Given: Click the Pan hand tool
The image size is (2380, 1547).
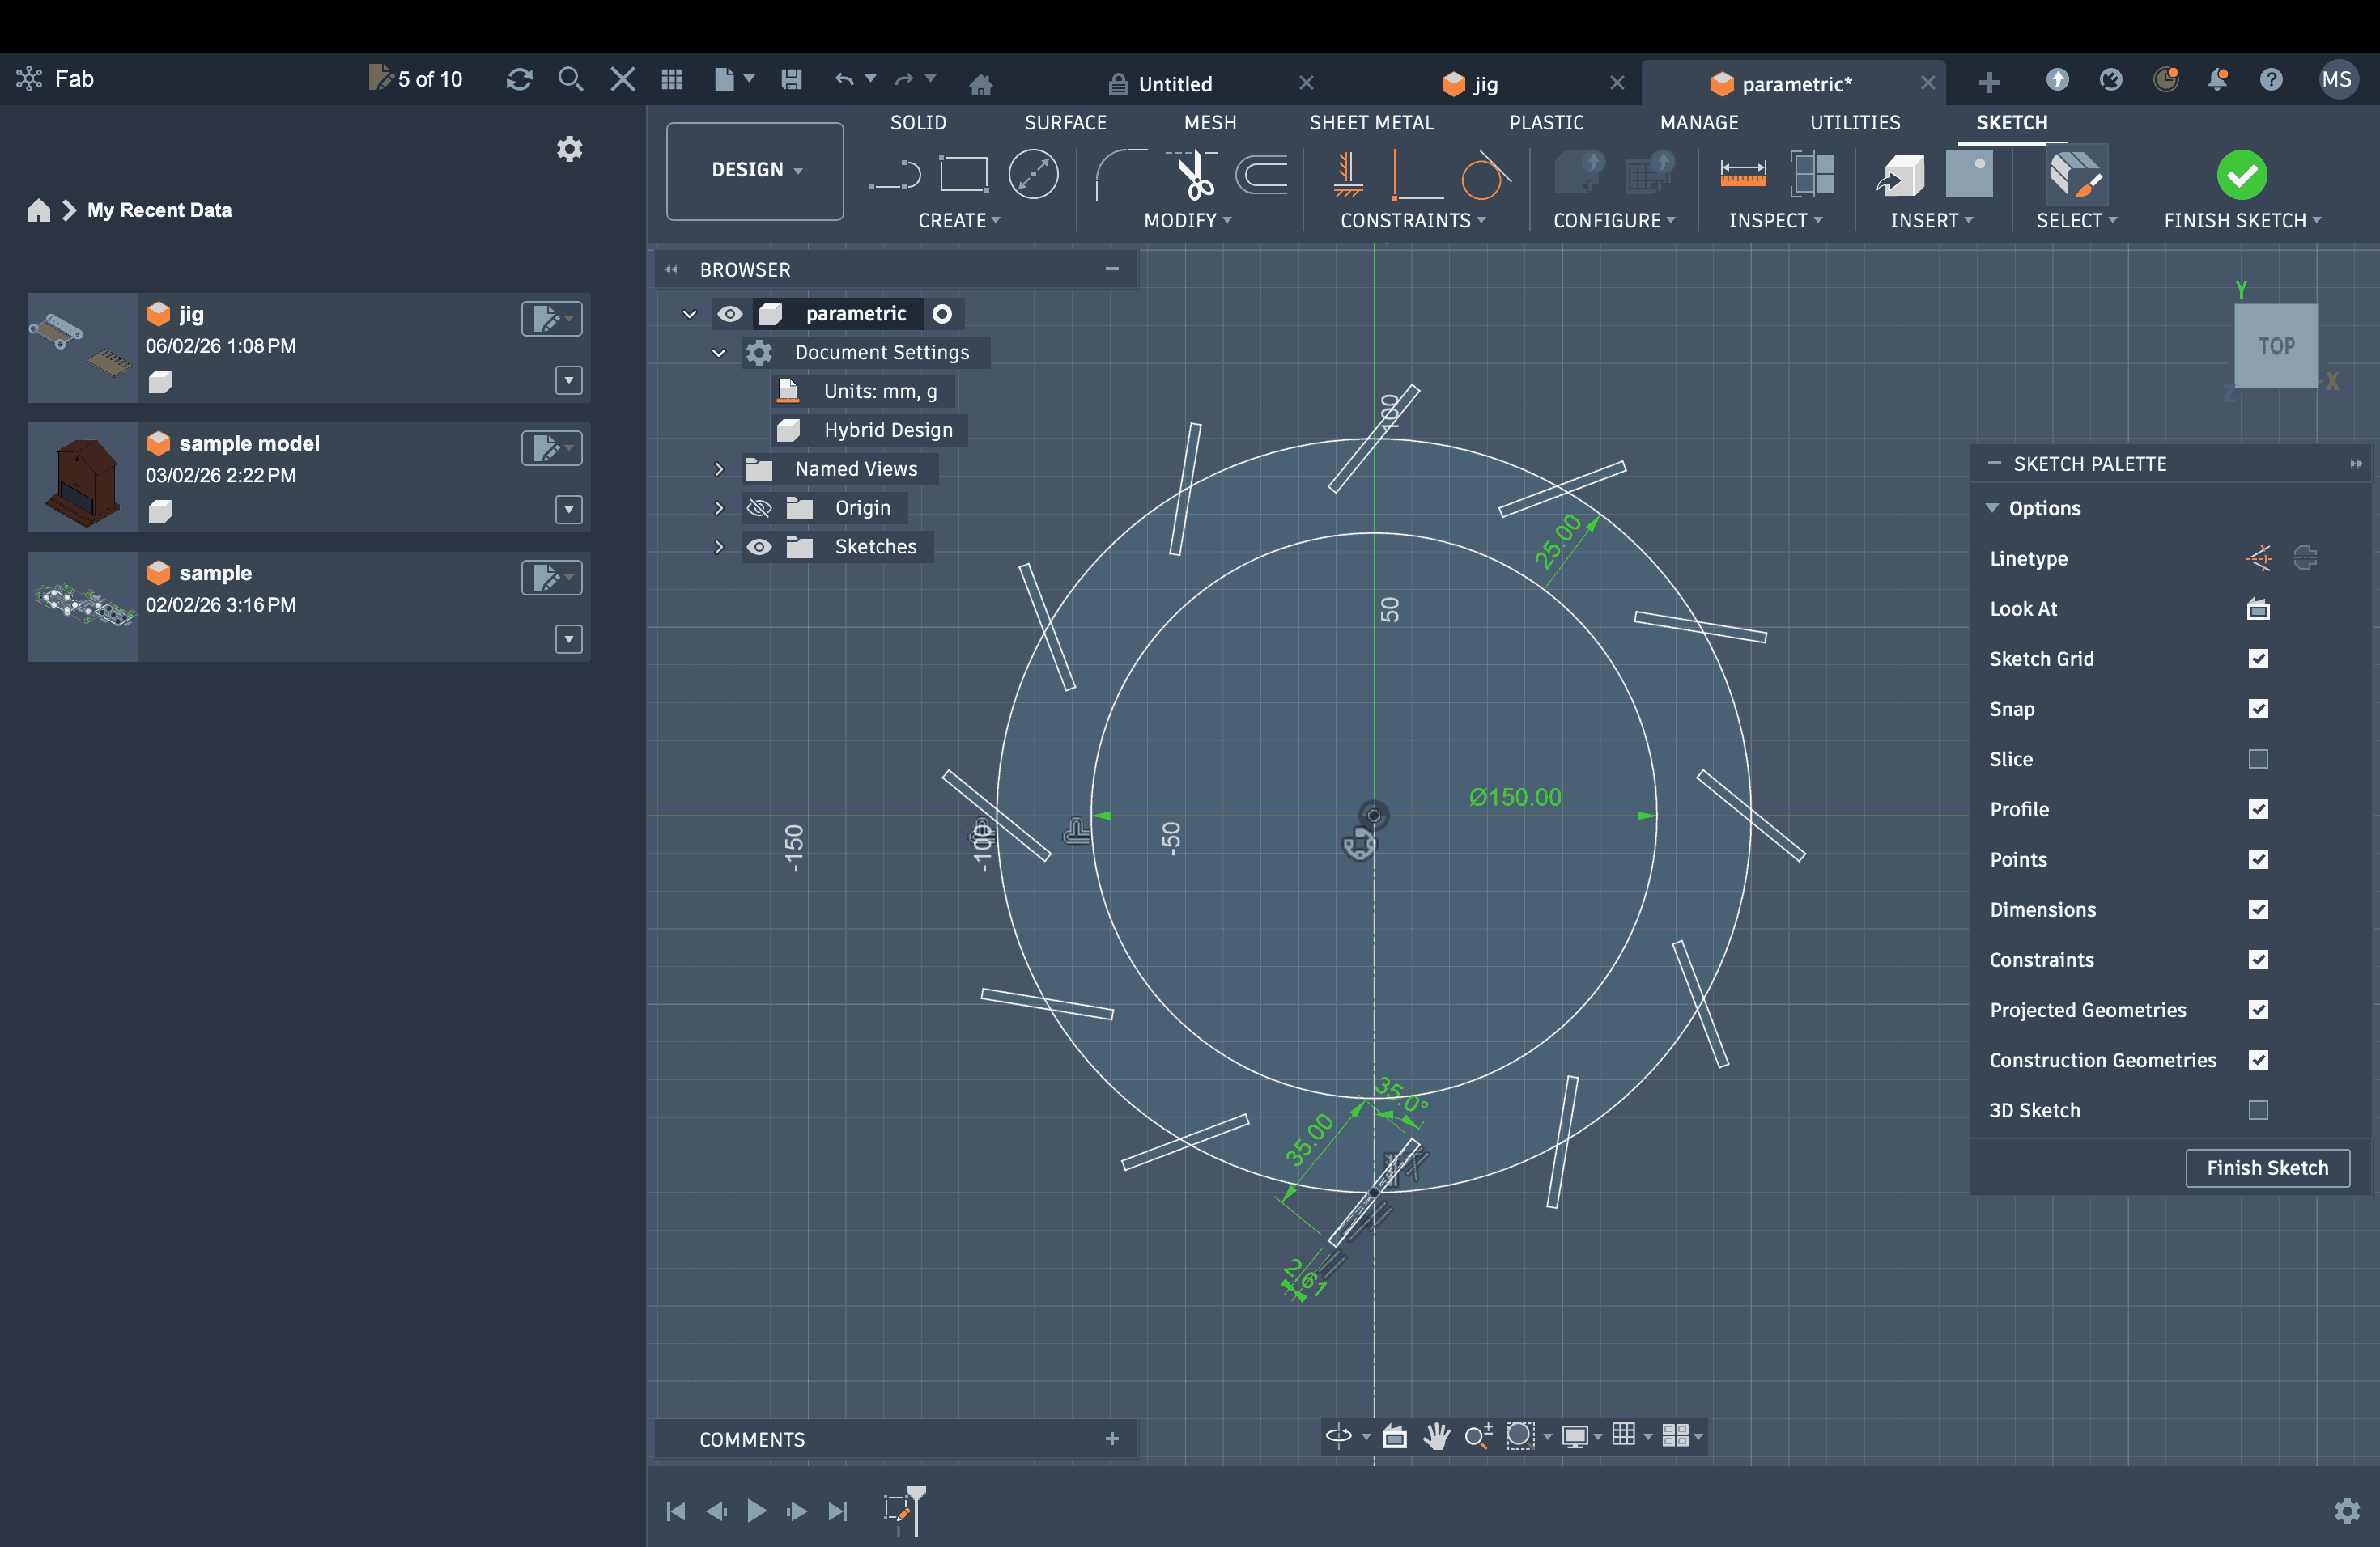Looking at the screenshot, I should [1436, 1436].
